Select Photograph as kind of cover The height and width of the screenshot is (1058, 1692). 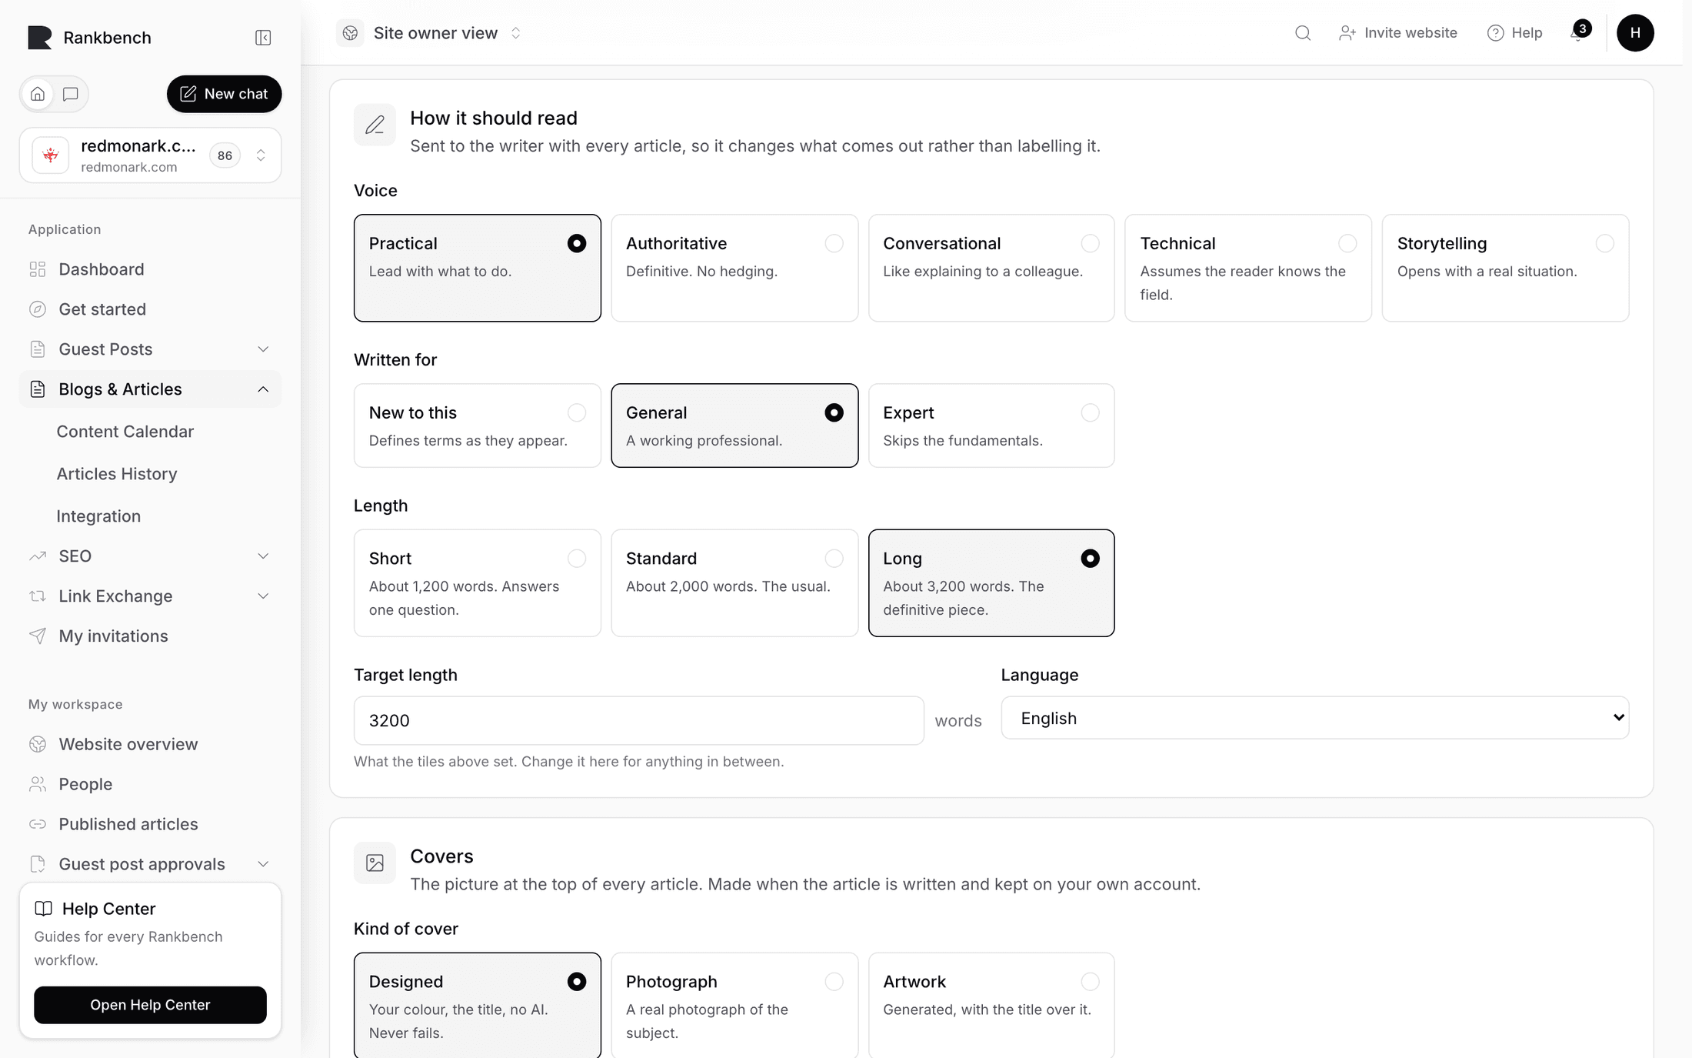pos(734,1005)
